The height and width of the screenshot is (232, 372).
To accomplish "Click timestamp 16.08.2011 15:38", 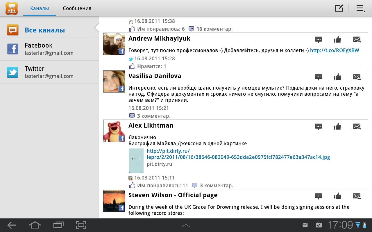I will (155, 21).
